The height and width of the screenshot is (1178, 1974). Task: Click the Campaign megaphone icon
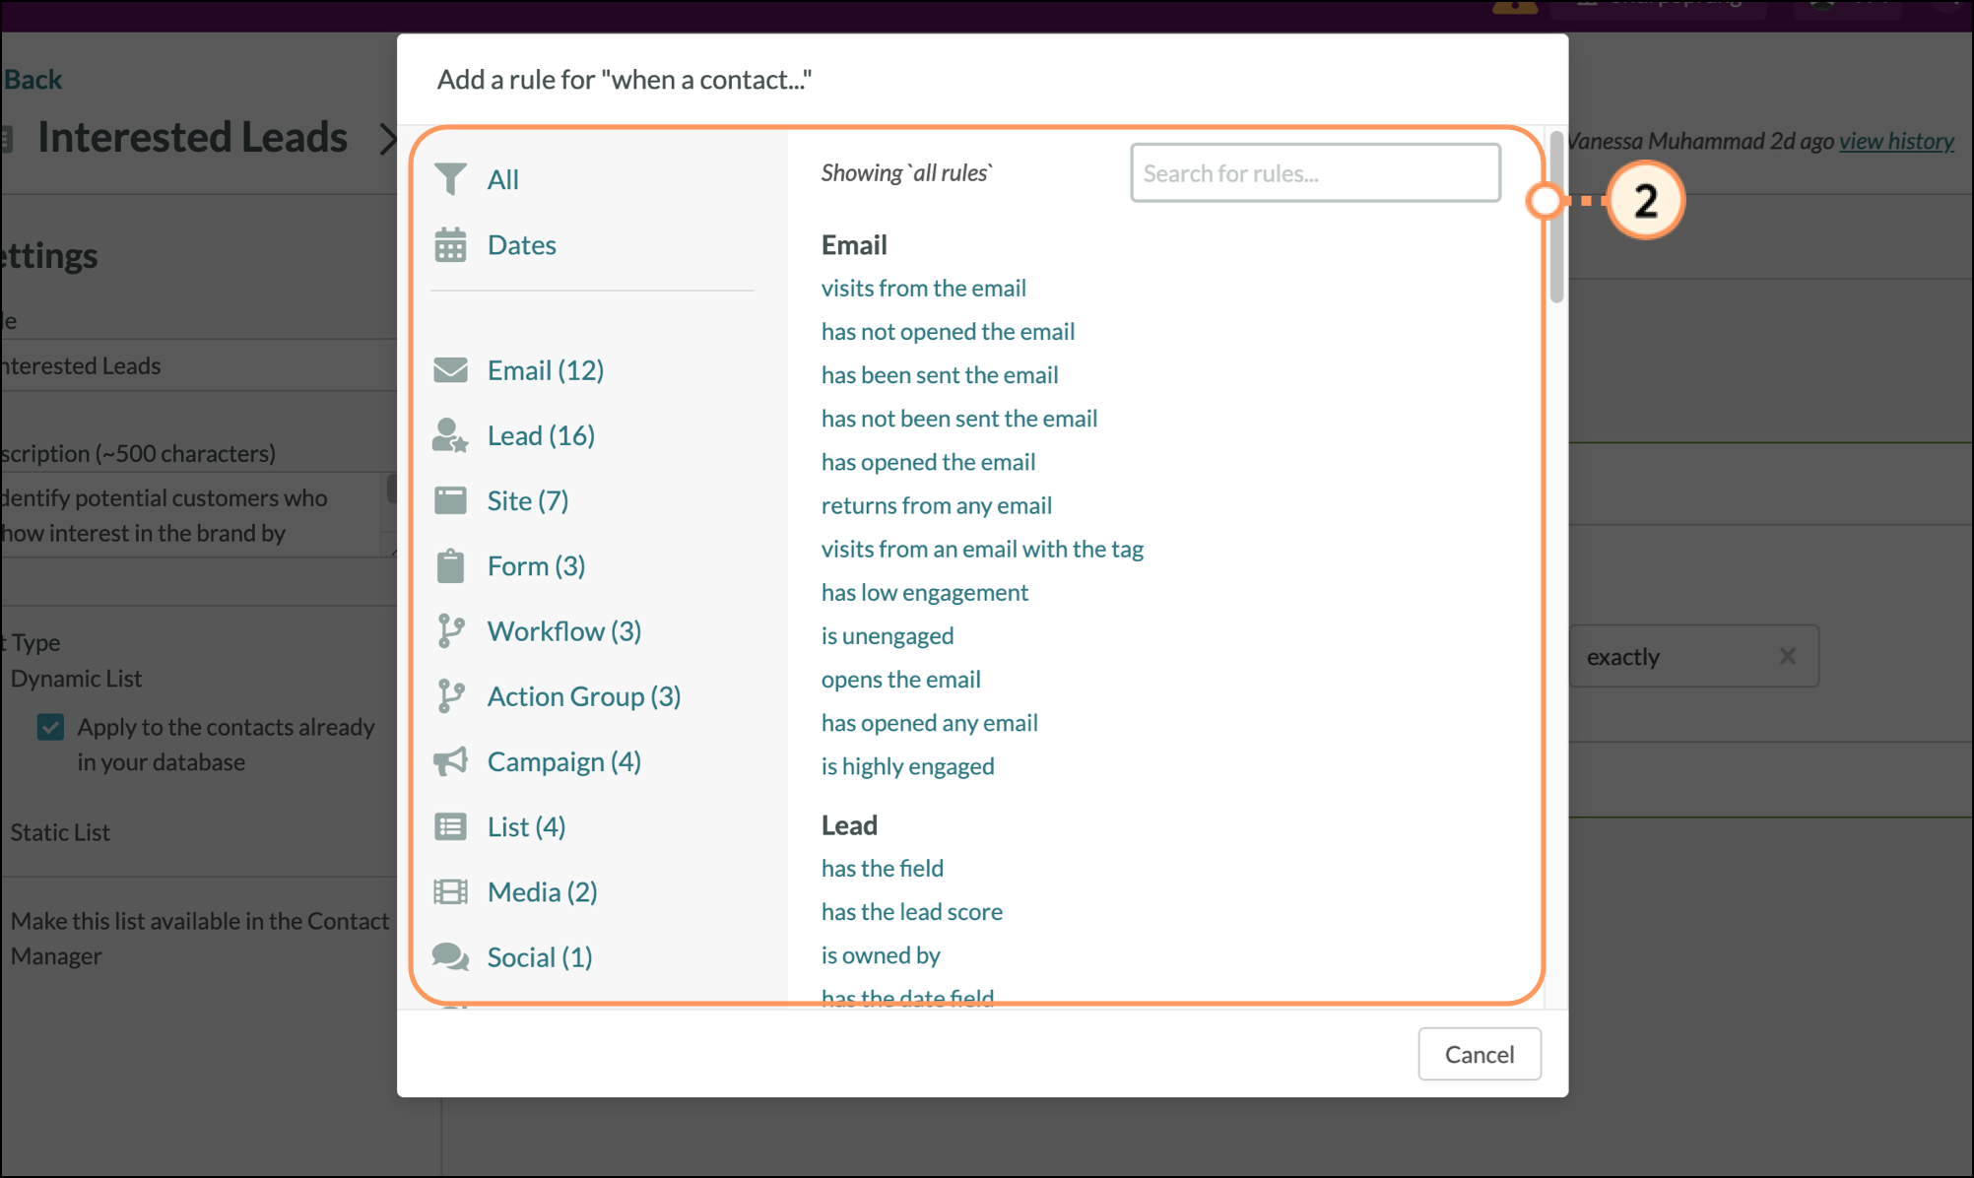coord(450,761)
